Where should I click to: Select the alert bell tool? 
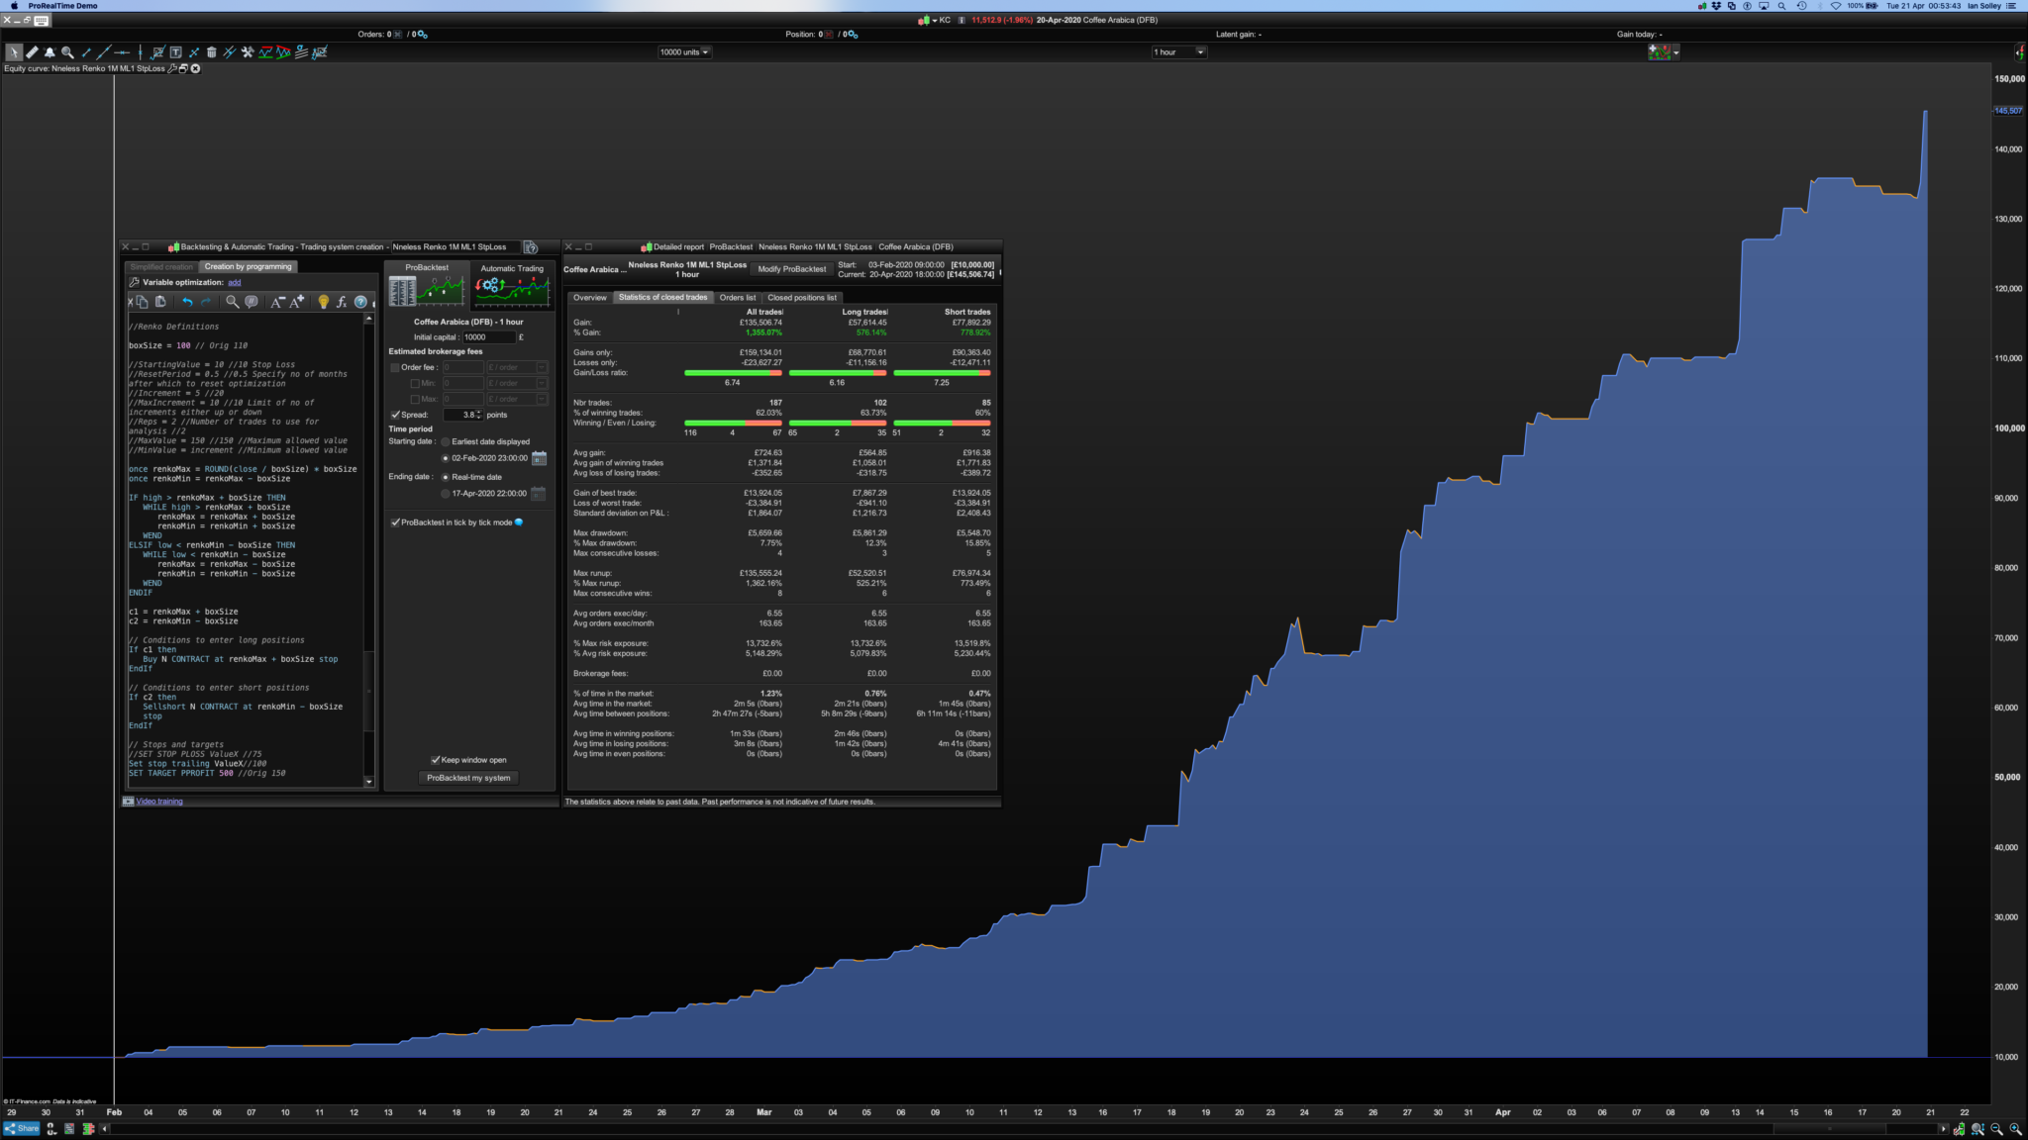pyautogui.click(x=50, y=52)
